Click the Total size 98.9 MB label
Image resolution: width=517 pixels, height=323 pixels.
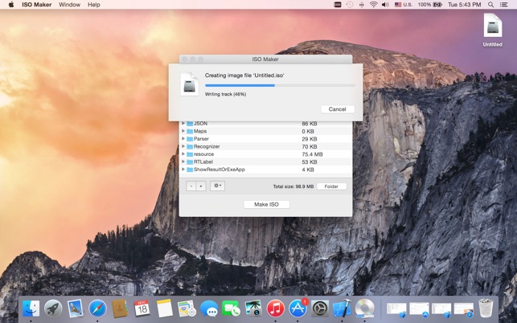pos(293,186)
